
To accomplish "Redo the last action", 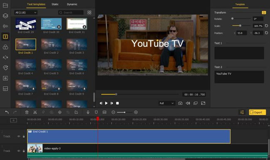I will pyautogui.click(x=15, y=112).
